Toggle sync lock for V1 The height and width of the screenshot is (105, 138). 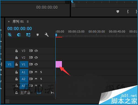(31, 64)
